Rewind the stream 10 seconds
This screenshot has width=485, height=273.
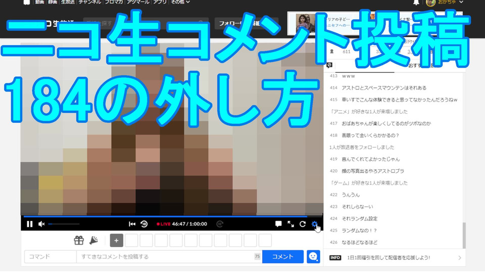[144, 224]
